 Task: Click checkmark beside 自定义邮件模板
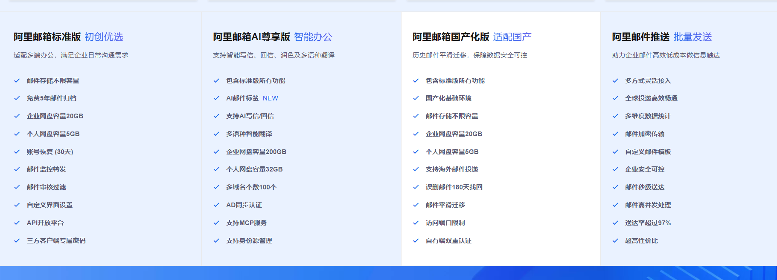615,152
